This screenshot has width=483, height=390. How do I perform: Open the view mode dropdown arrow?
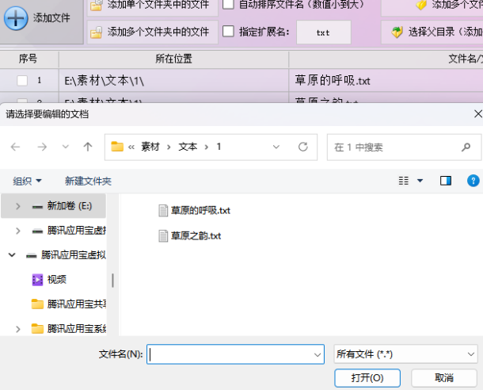point(420,181)
